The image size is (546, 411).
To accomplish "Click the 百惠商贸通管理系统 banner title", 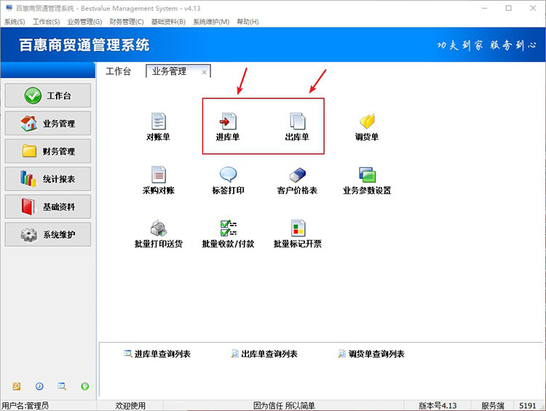I will click(84, 45).
